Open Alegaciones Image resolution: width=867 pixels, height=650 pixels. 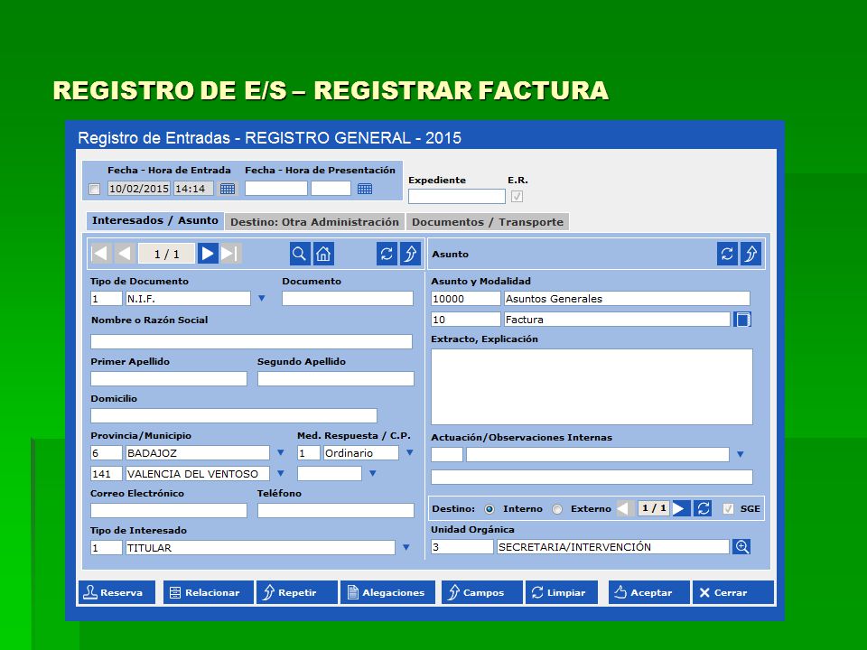387,592
